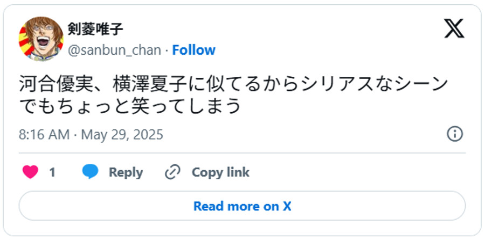Click the first line of the tweet text
Viewport: 485px width, 240px height.
point(234,85)
